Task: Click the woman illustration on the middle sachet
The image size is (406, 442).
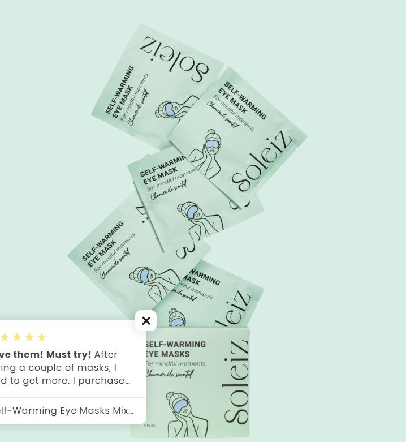Action: pyautogui.click(x=200, y=220)
